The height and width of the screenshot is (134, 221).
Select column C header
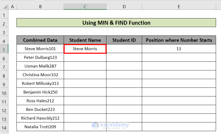click(85, 7)
